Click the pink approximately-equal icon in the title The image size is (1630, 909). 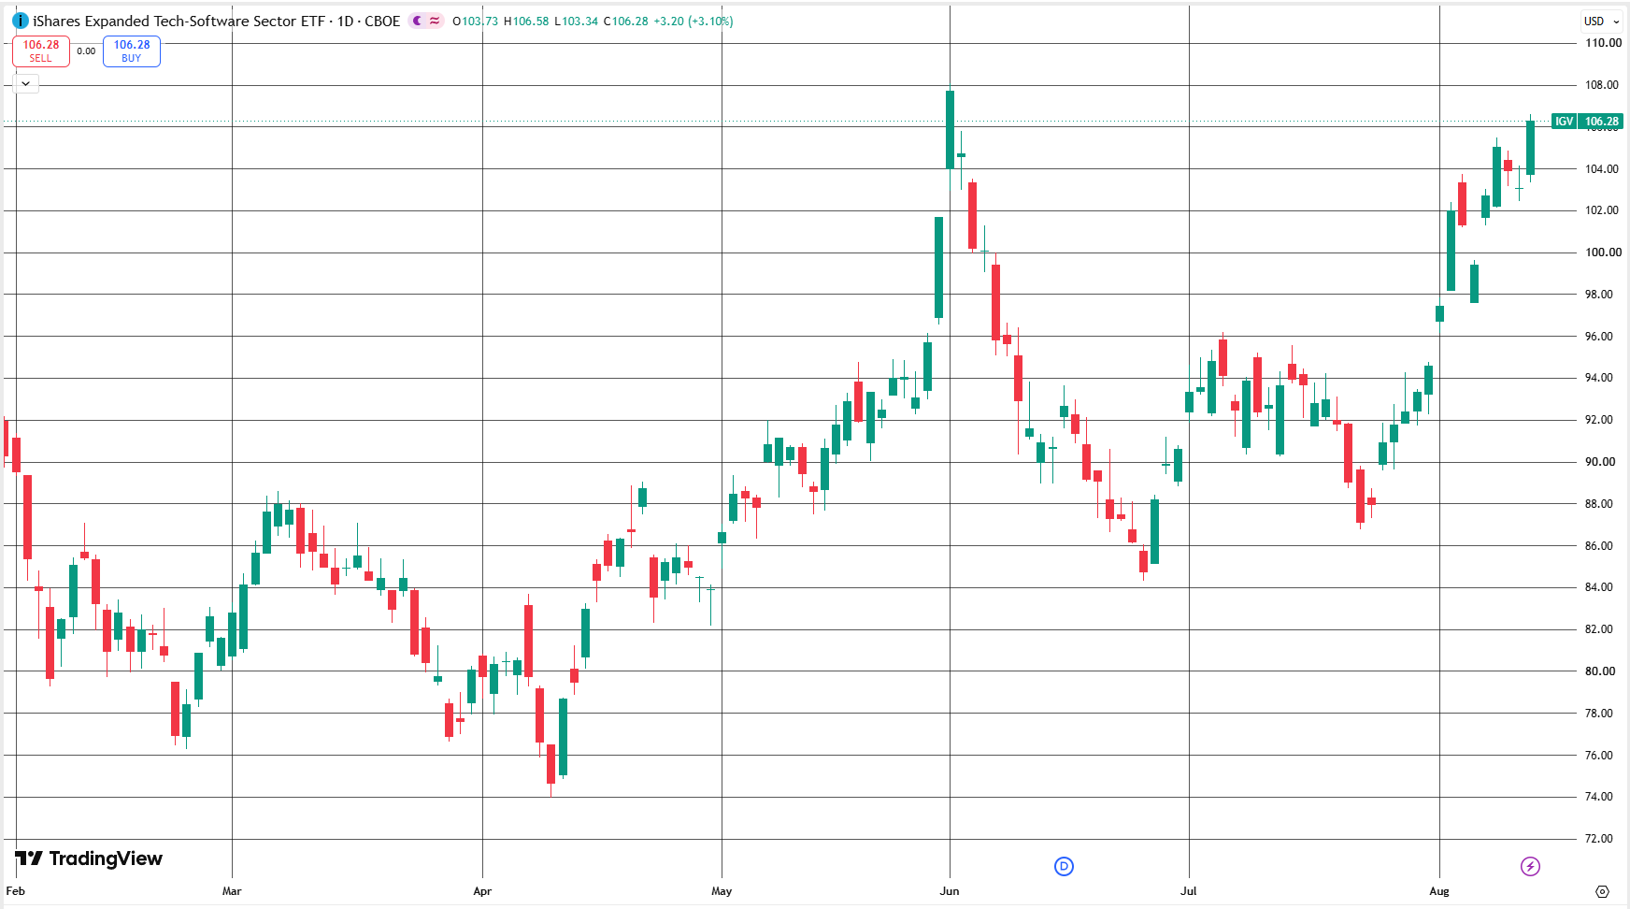tap(435, 21)
